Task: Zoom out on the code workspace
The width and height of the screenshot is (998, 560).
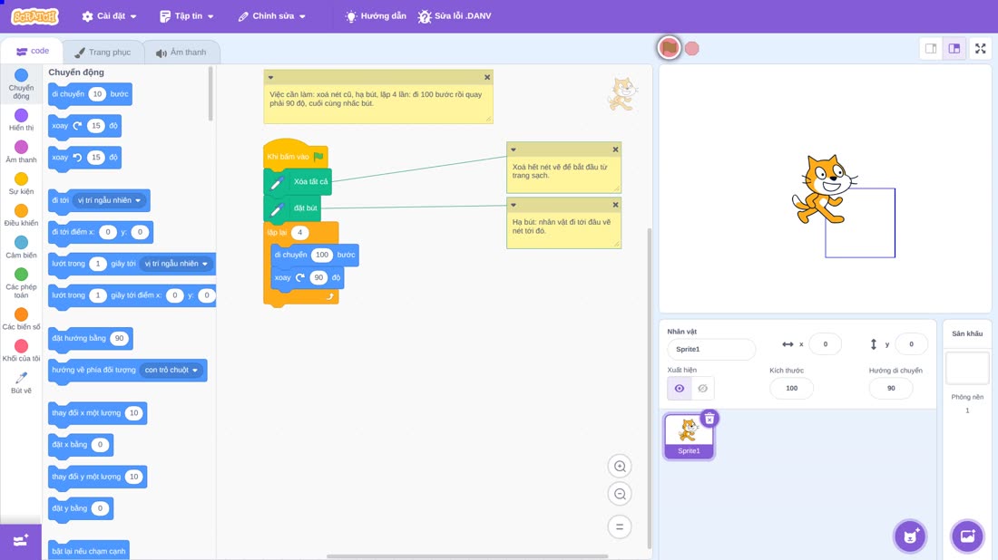Action: click(x=620, y=494)
